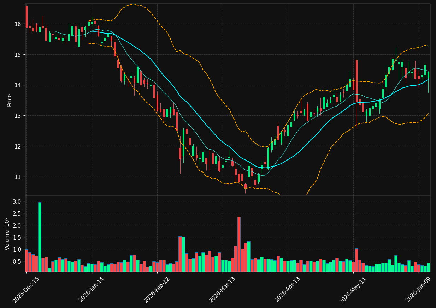Select the price tick label 16
The height and width of the screenshot is (308, 436).
click(18, 24)
